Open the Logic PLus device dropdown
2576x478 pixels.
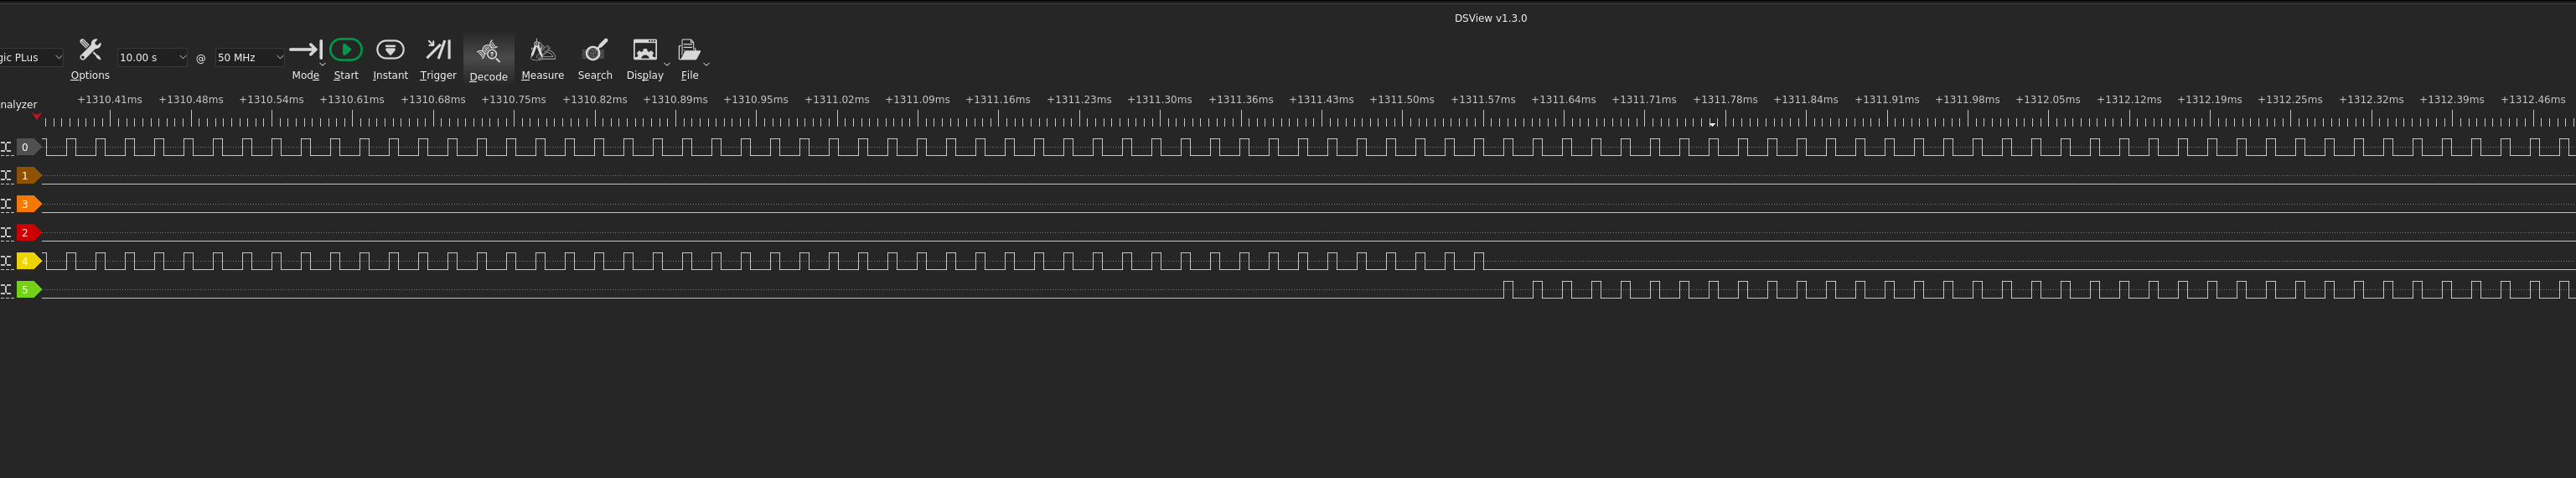click(x=31, y=58)
